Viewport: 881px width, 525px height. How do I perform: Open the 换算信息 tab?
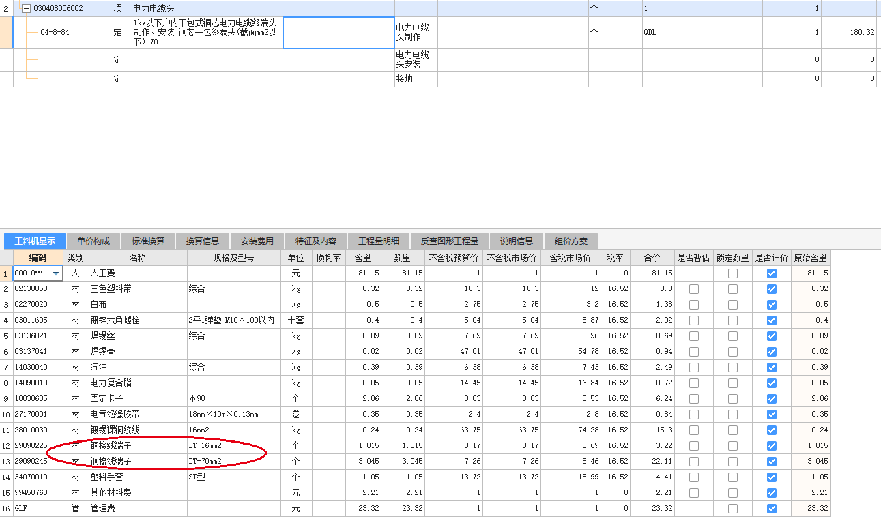pyautogui.click(x=203, y=241)
